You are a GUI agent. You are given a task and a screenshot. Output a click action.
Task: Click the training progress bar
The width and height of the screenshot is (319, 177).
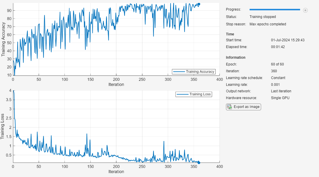tap(275, 9)
